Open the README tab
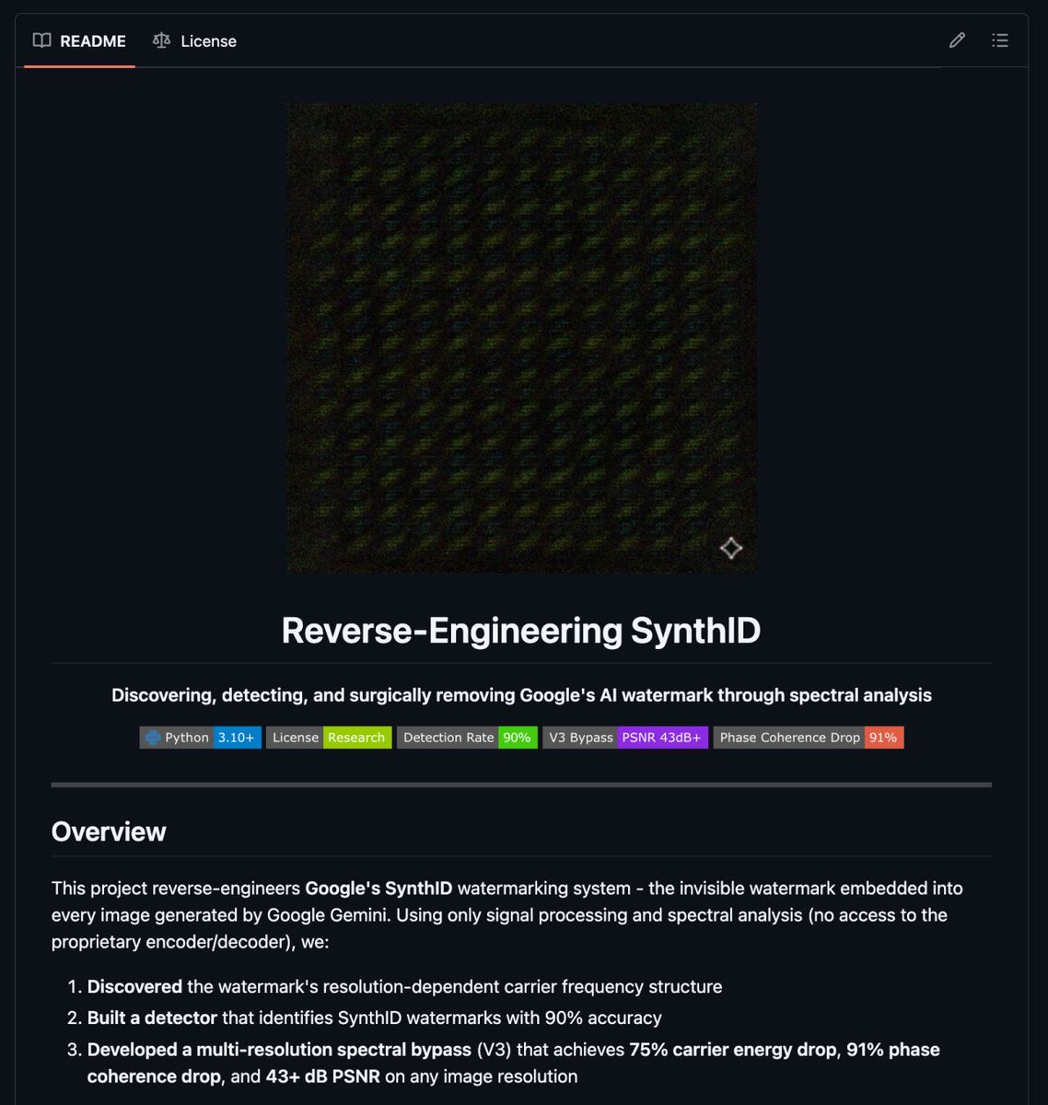The image size is (1048, 1105). (x=79, y=41)
